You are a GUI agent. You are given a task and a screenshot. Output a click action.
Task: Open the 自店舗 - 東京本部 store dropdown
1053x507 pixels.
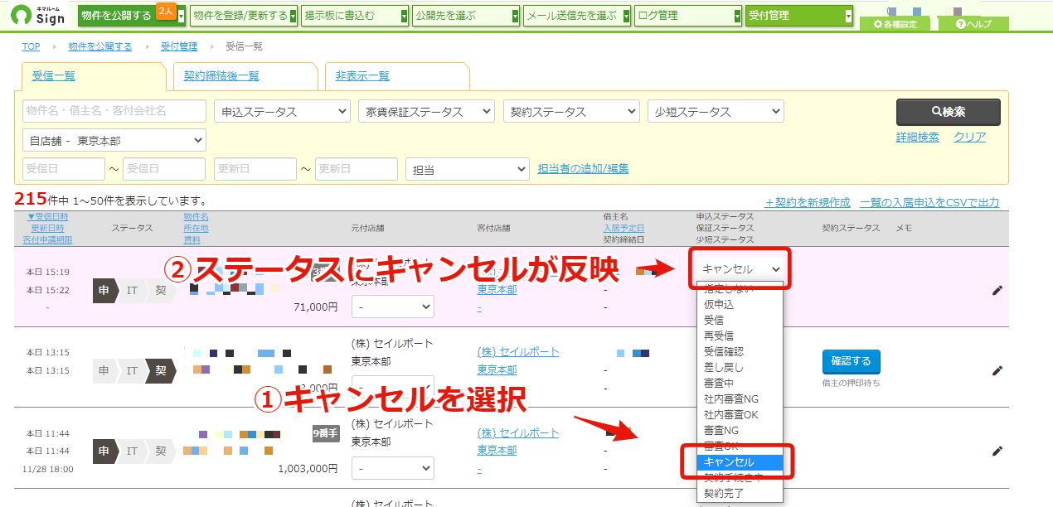[114, 141]
